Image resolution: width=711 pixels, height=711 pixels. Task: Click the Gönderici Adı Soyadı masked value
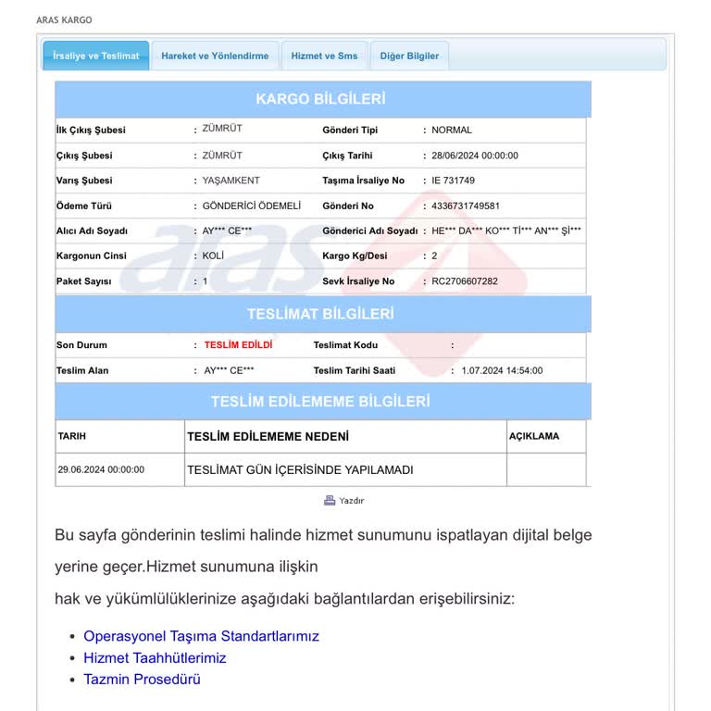pyautogui.click(x=506, y=231)
